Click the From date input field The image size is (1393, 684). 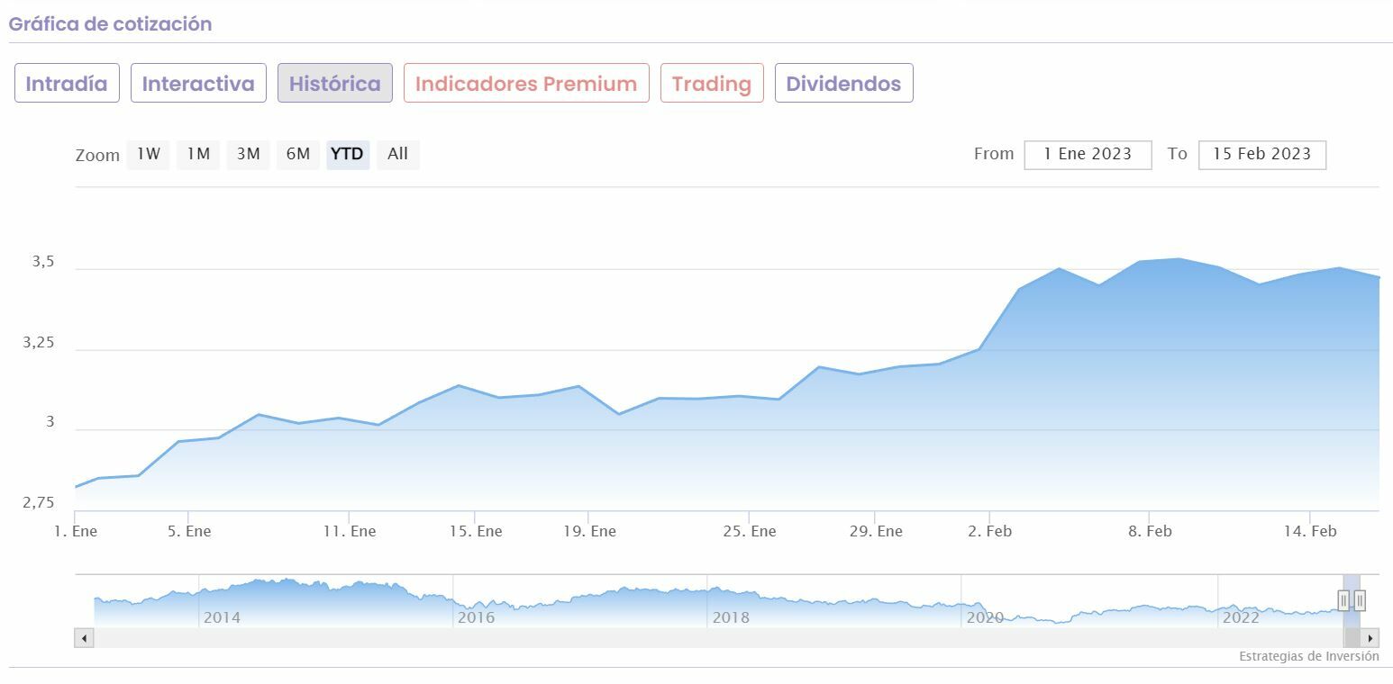pyautogui.click(x=1088, y=154)
